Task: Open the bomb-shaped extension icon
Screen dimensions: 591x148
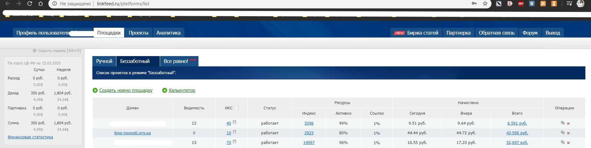Action: point(499,4)
